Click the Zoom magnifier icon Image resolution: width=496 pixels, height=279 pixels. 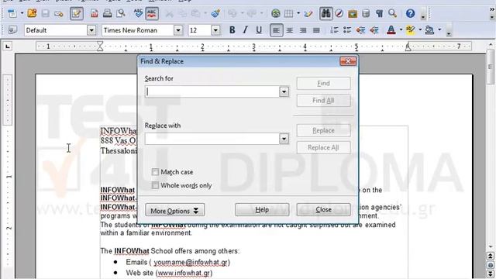point(393,14)
